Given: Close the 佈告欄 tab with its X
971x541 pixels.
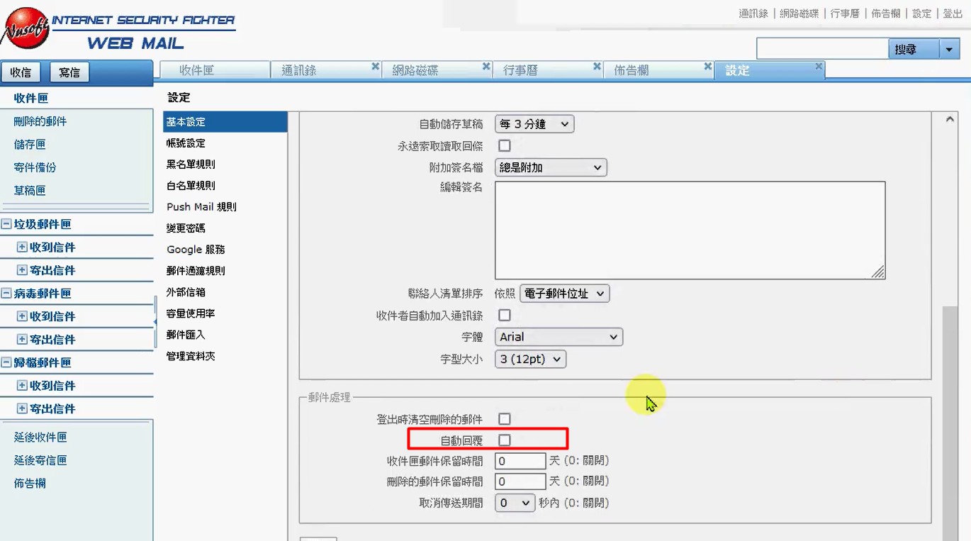Looking at the screenshot, I should pos(707,67).
